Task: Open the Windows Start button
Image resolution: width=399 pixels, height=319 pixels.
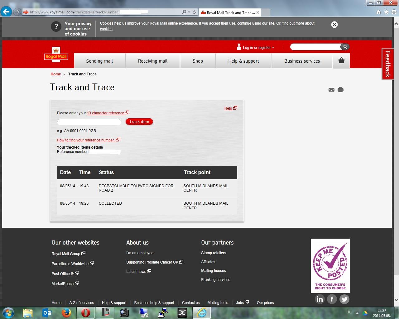Action: click(x=8, y=313)
